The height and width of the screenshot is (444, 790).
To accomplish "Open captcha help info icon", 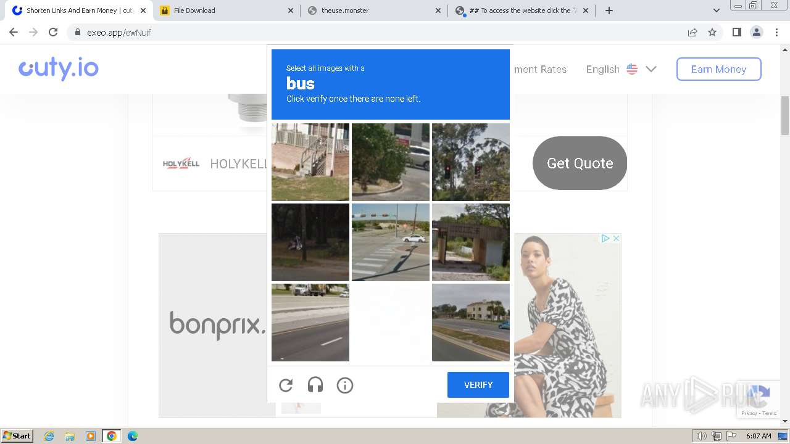I will click(345, 385).
